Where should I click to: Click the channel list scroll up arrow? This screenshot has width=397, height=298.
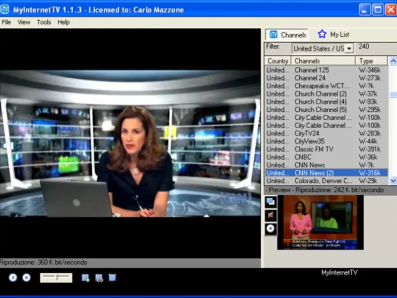[393, 61]
